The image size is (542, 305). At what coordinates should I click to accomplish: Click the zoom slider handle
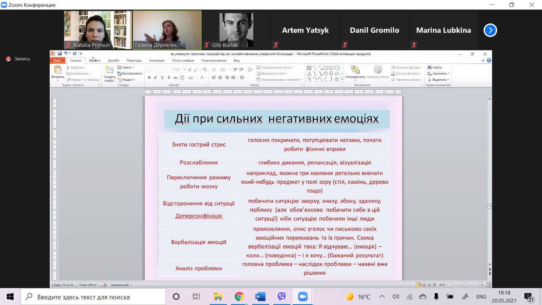pyautogui.click(x=465, y=285)
